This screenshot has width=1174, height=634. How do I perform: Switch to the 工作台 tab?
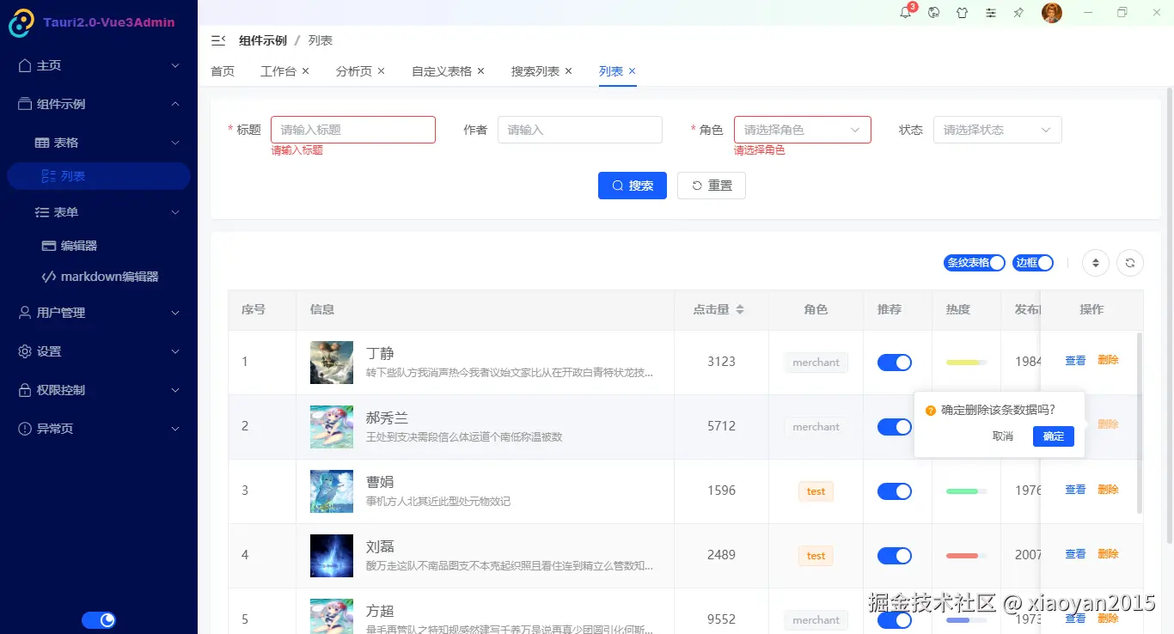click(x=278, y=70)
